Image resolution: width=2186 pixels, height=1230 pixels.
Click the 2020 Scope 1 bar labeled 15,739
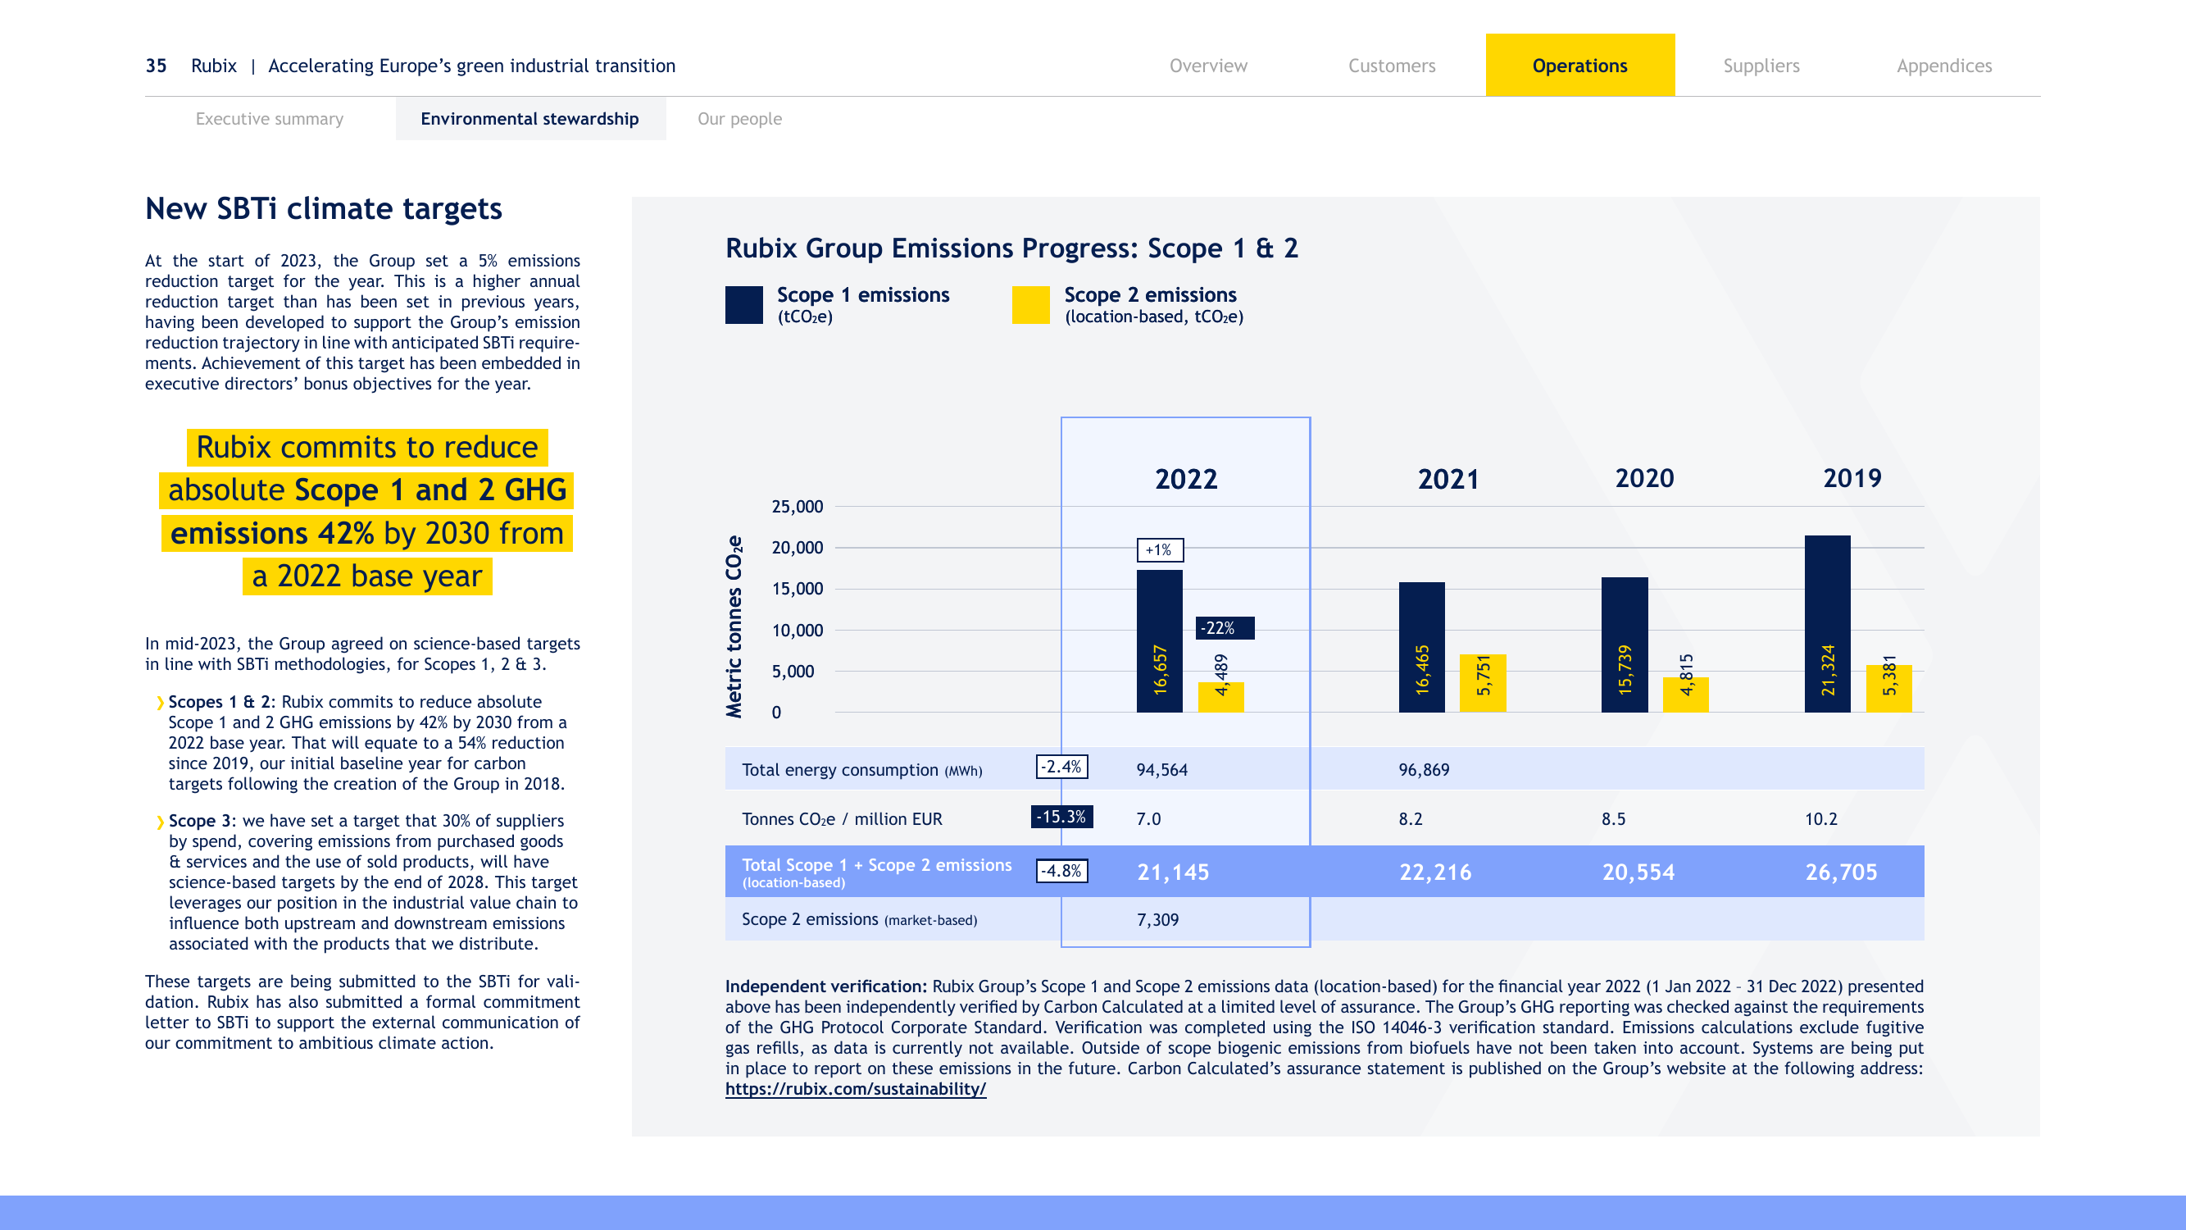tap(1625, 645)
